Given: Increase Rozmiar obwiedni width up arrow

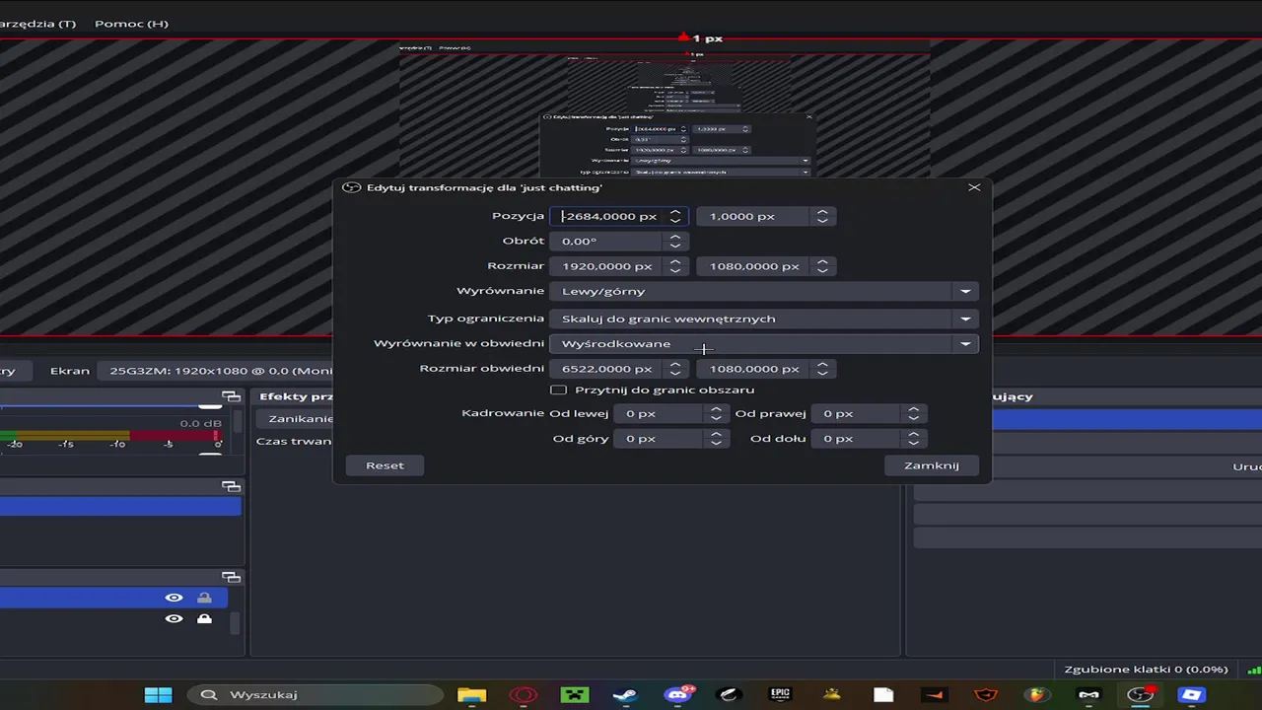Looking at the screenshot, I should pyautogui.click(x=675, y=364).
